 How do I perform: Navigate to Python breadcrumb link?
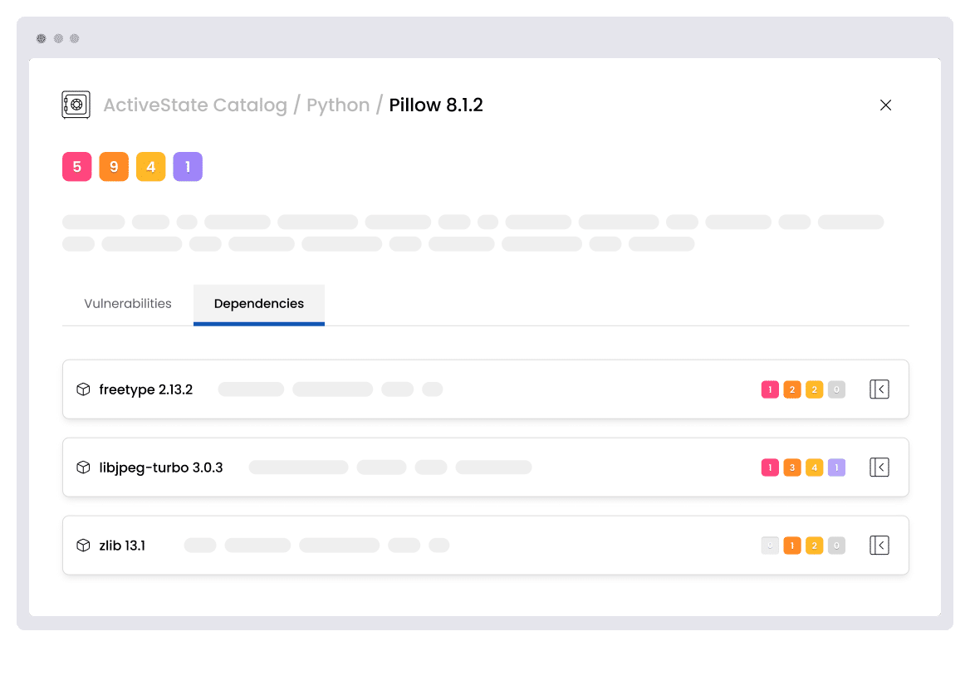click(x=338, y=105)
